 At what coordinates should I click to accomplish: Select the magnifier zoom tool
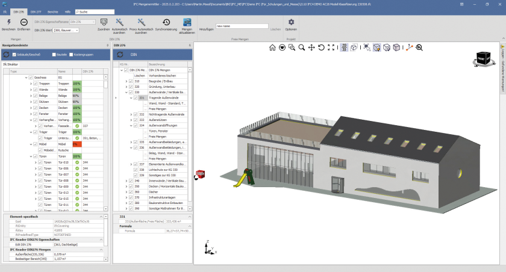click(x=302, y=48)
